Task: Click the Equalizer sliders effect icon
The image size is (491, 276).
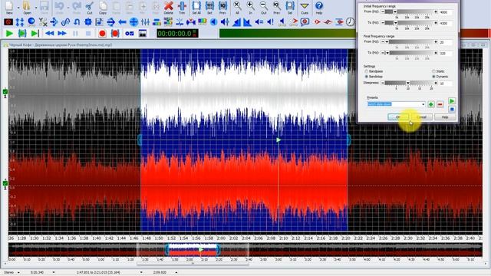Action: click(x=145, y=21)
